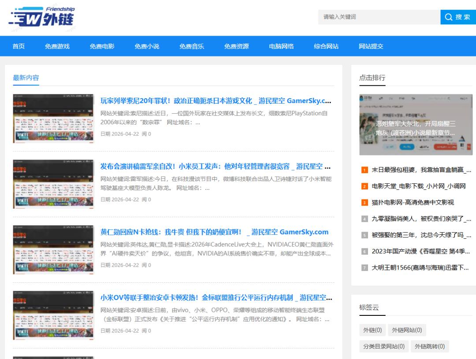Go to the 免费游戏 navigation tab
This screenshot has width=476, height=359.
pyautogui.click(x=57, y=46)
